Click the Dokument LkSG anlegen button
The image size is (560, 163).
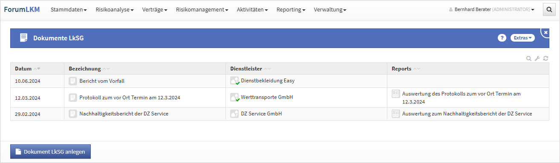pyautogui.click(x=50, y=152)
